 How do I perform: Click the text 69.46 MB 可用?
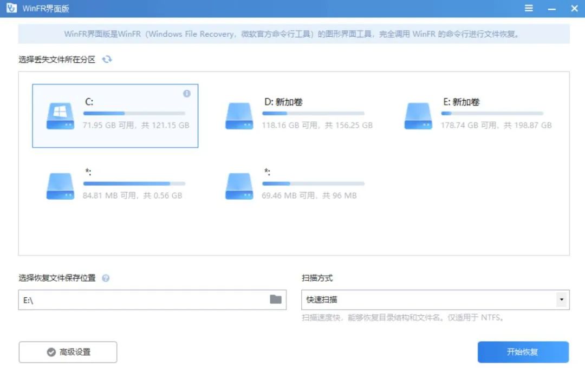[x=288, y=195]
